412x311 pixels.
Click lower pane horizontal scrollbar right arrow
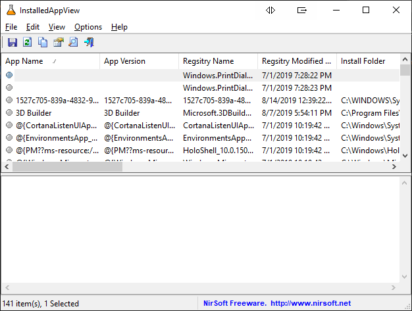click(x=394, y=288)
